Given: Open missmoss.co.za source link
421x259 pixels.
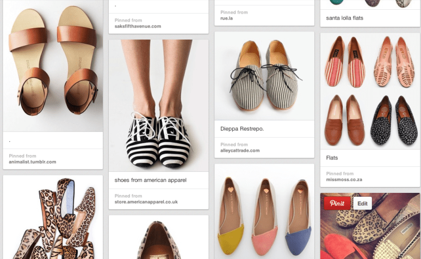Looking at the screenshot, I should (x=344, y=179).
